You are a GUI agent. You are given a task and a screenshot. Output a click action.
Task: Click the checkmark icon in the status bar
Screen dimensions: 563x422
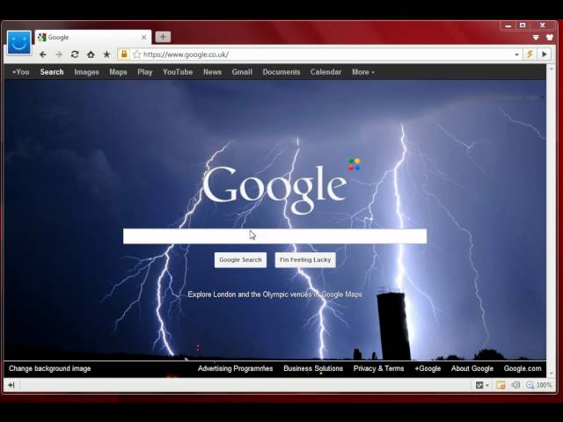pyautogui.click(x=479, y=385)
